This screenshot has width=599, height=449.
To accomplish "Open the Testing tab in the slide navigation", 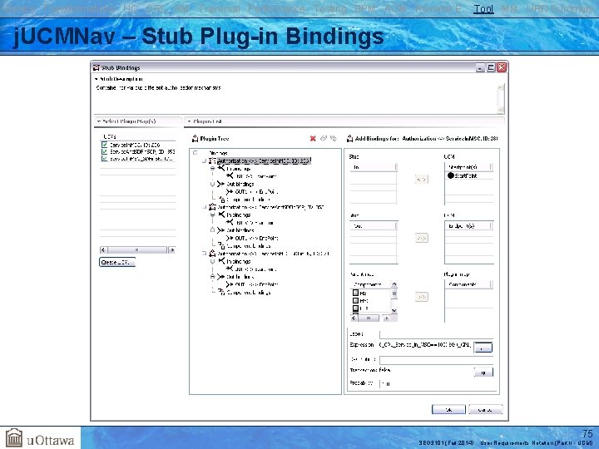I will (x=330, y=9).
